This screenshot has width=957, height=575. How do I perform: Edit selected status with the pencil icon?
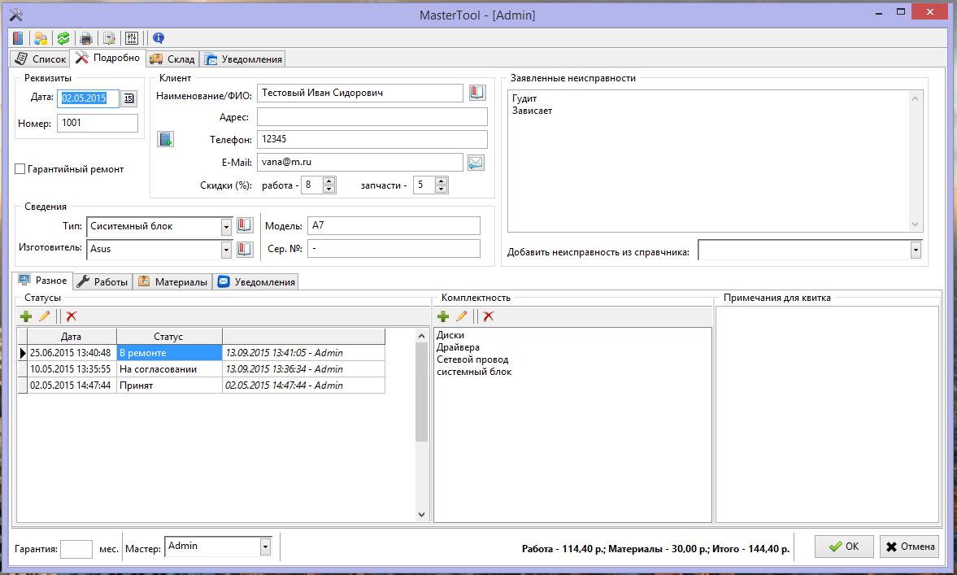45,316
